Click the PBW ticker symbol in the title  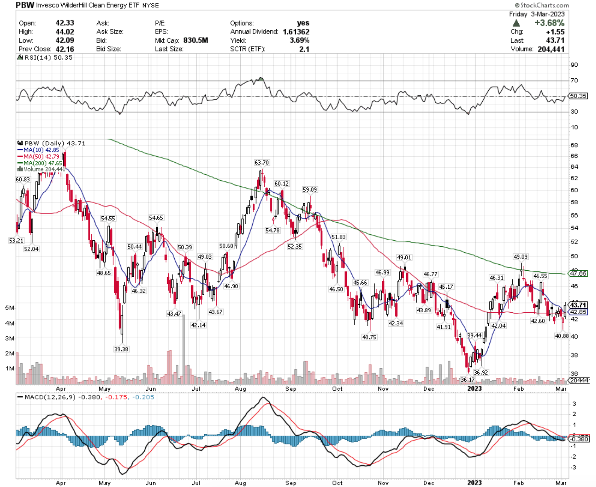coord(25,5)
